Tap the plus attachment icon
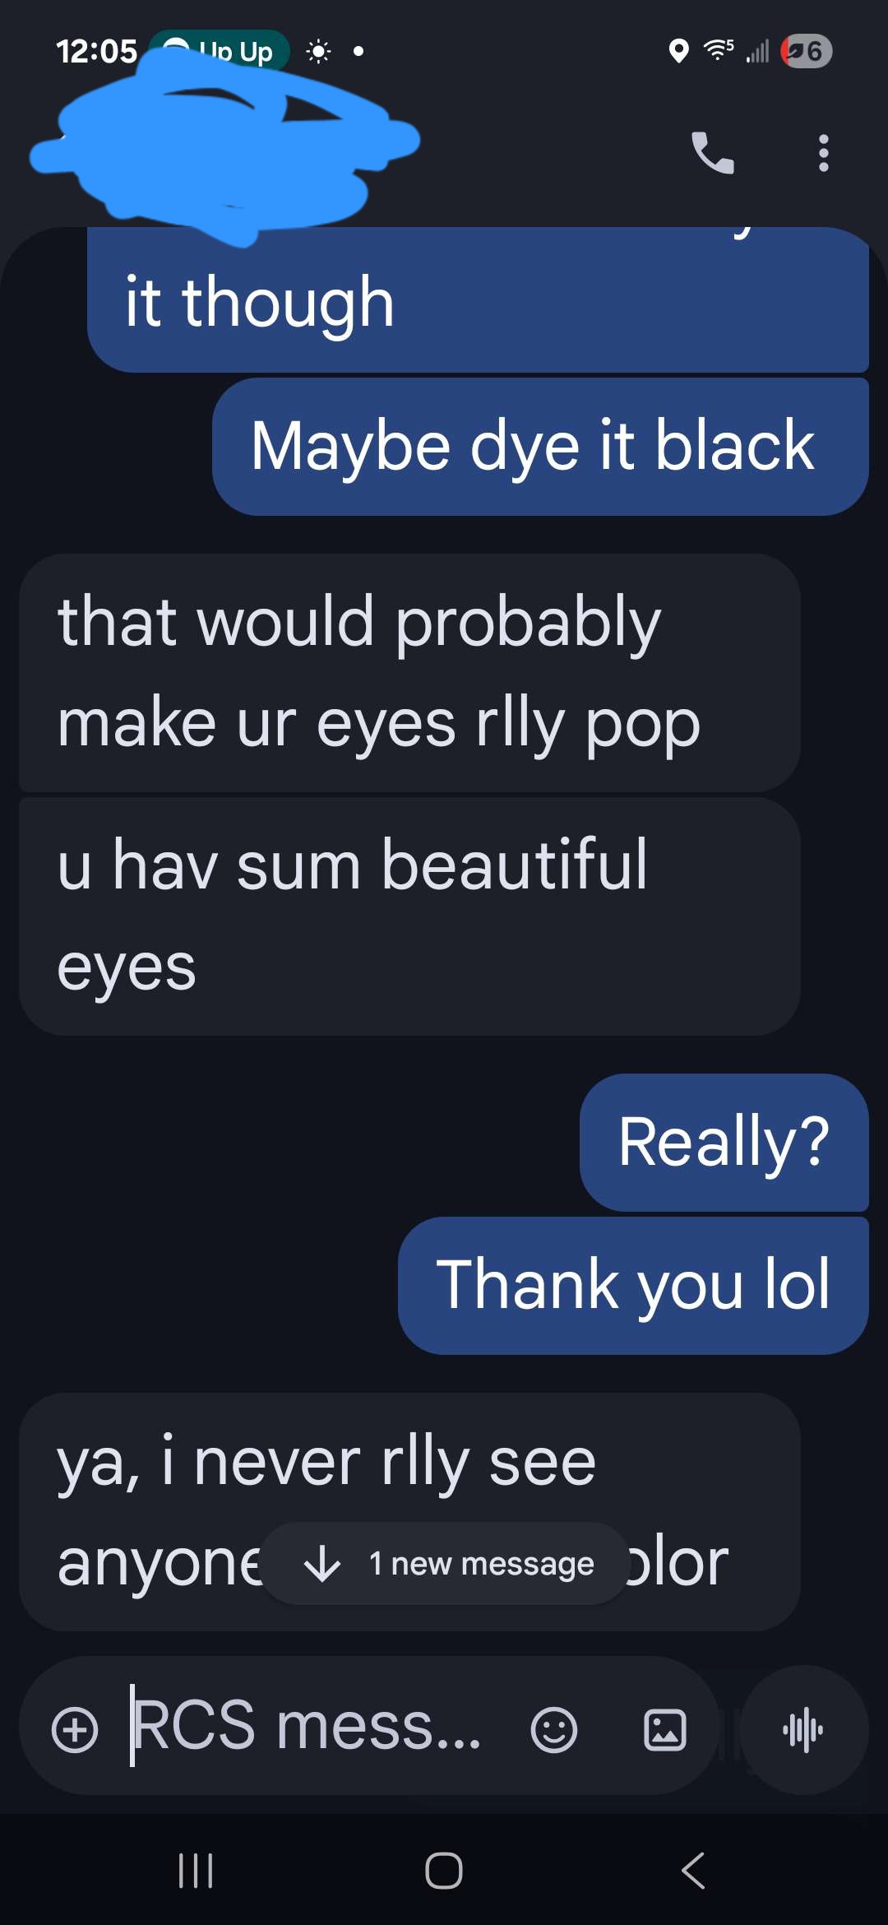This screenshot has width=888, height=1925. (75, 1729)
